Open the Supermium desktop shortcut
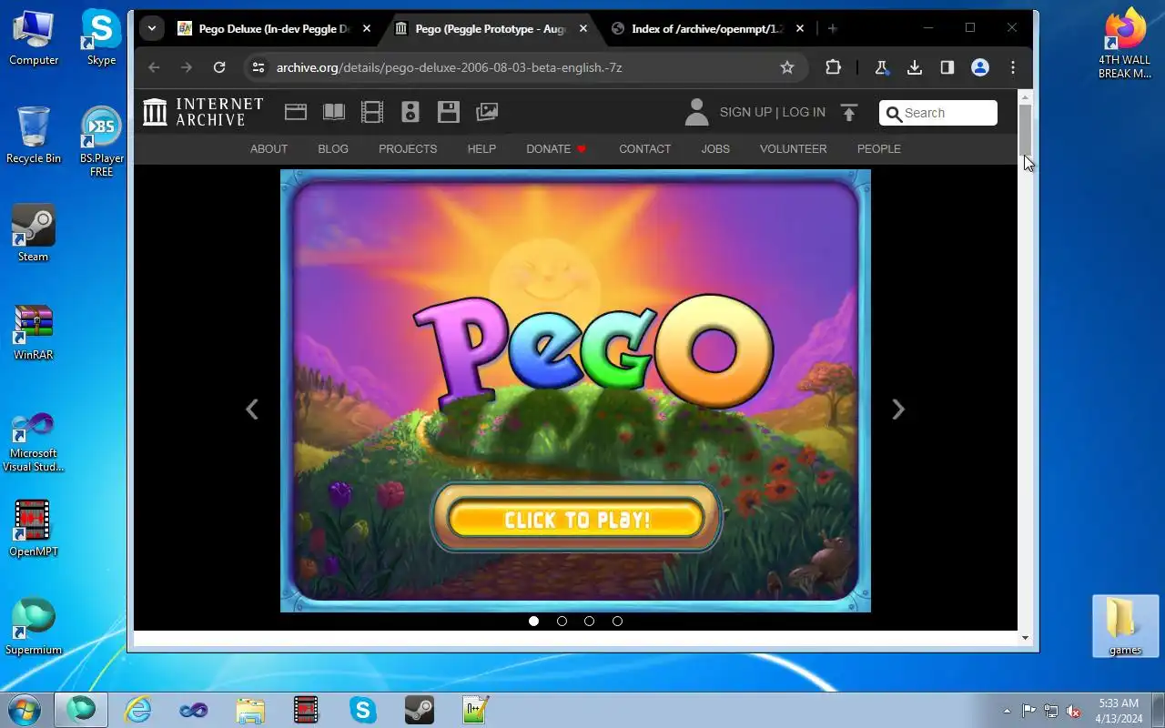The width and height of the screenshot is (1165, 728). pyautogui.click(x=33, y=626)
